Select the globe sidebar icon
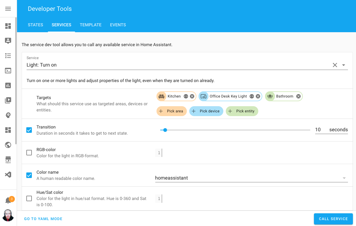This screenshot has width=356, height=226. tap(8, 145)
